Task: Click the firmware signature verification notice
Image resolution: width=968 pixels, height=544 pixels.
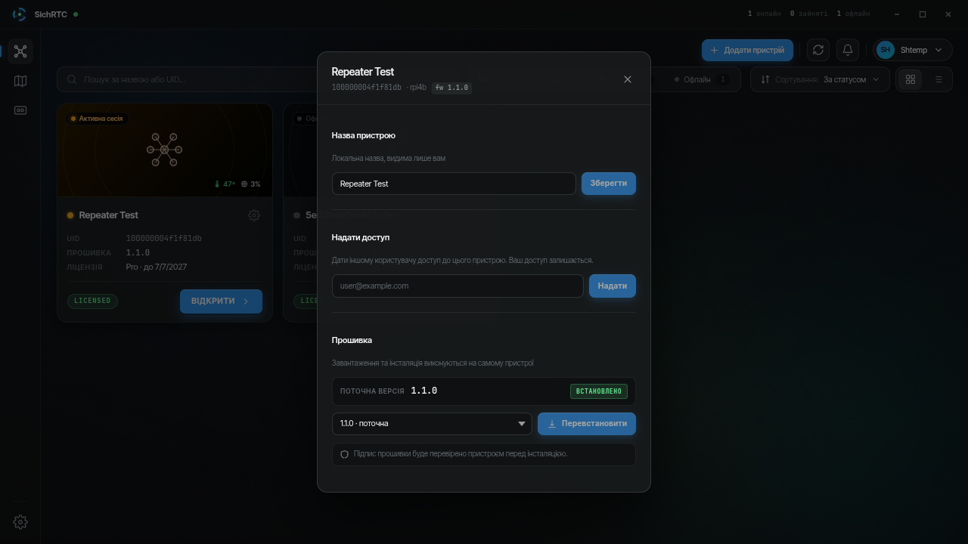Action: pyautogui.click(x=484, y=454)
